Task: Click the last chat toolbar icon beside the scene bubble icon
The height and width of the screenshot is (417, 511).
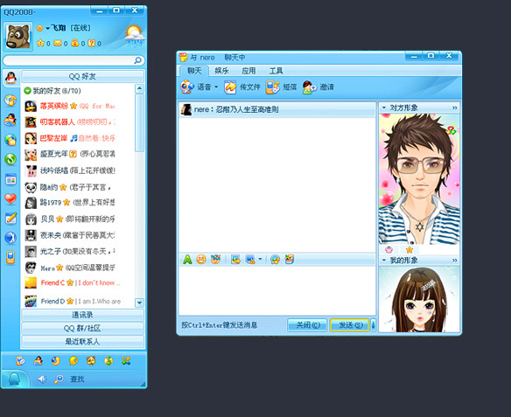Action: (289, 260)
